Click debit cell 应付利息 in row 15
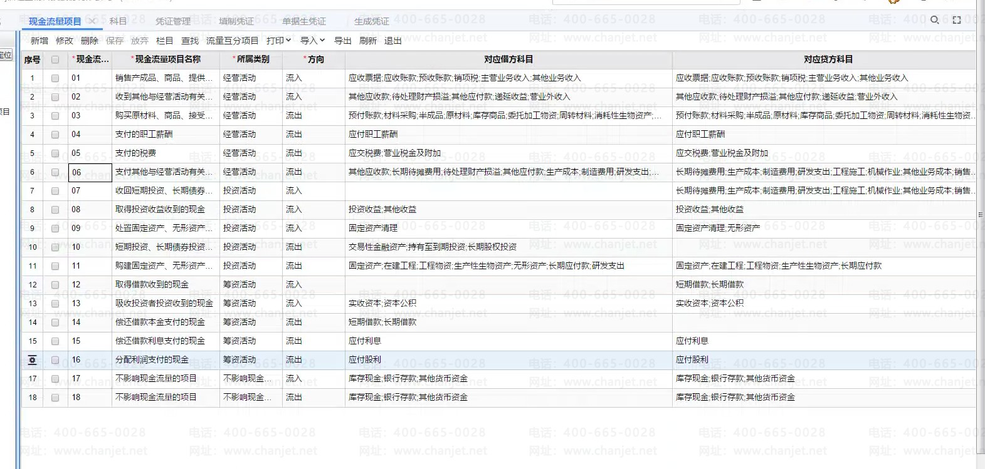Image resolution: width=985 pixels, height=469 pixels. (508, 341)
